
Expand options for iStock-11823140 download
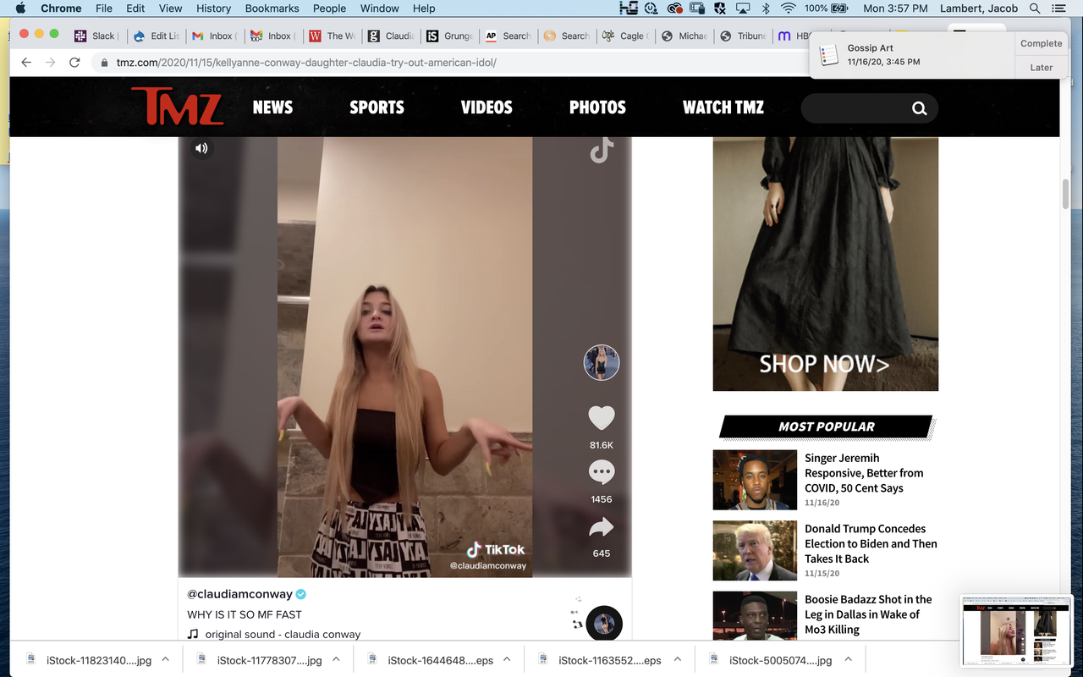click(x=165, y=659)
